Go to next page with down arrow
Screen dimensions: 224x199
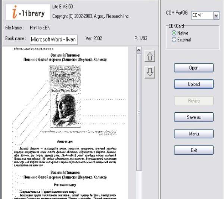[x=150, y=72]
